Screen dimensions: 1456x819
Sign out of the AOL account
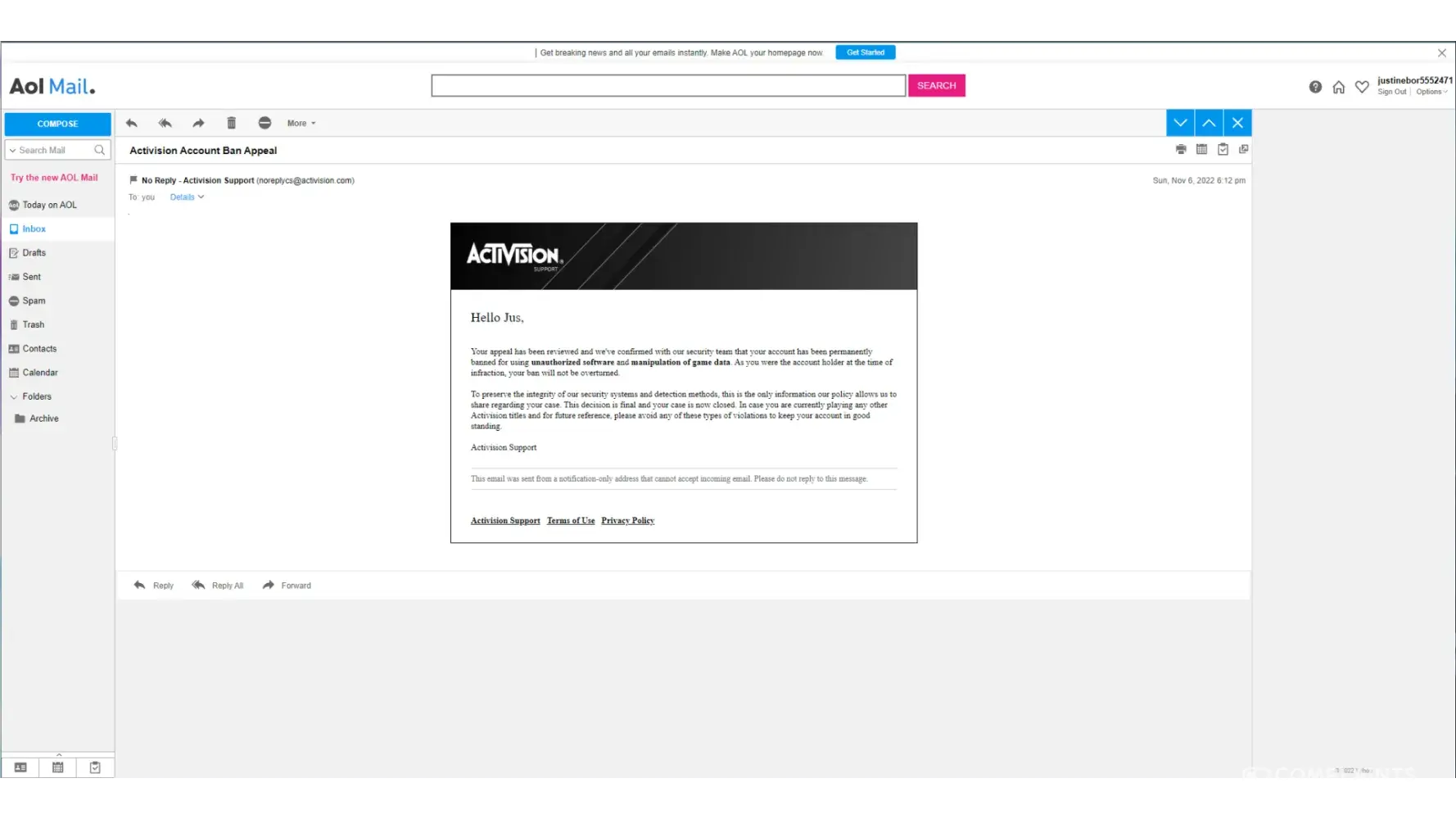(x=1391, y=92)
